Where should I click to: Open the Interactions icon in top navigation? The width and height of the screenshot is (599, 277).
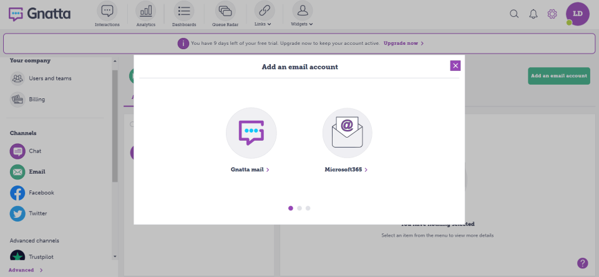click(x=107, y=11)
